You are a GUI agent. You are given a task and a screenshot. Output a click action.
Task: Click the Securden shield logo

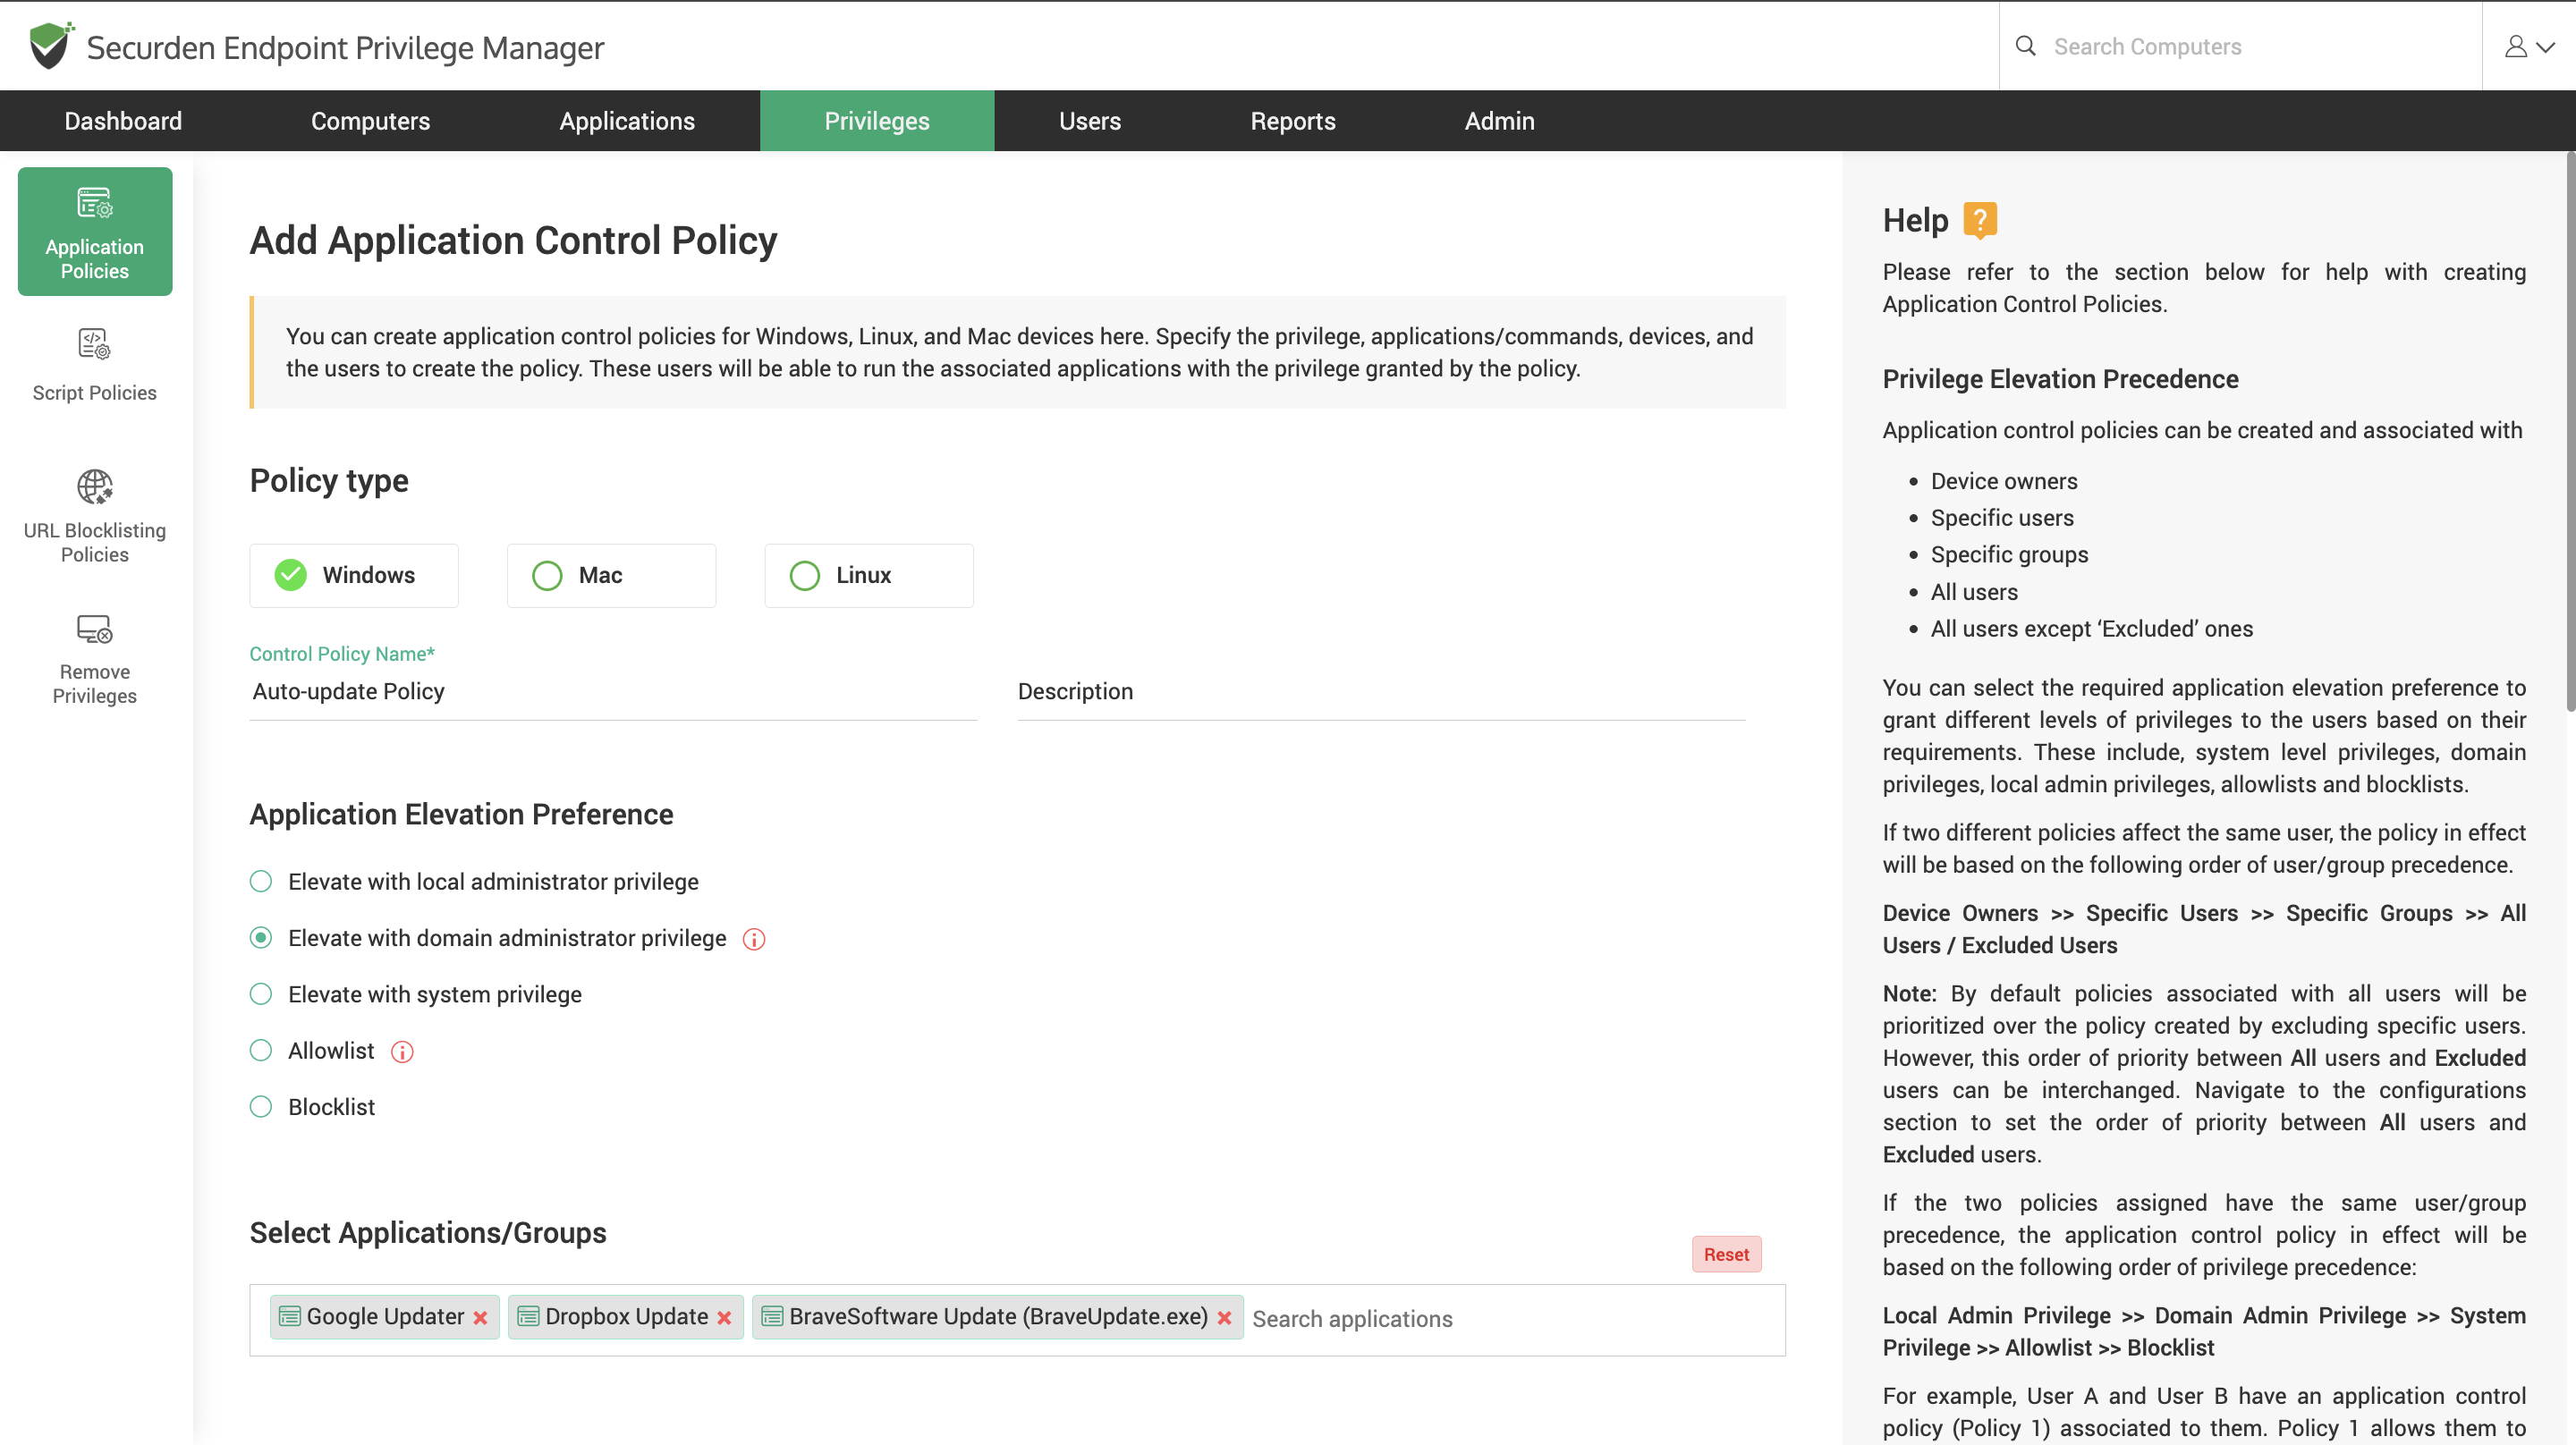pos(51,46)
